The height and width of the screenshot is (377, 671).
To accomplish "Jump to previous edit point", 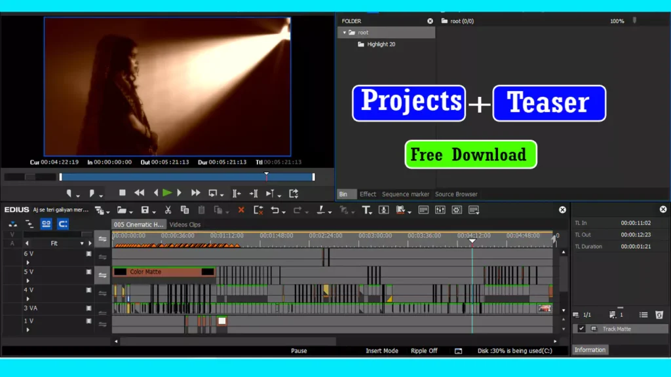I will (x=236, y=194).
